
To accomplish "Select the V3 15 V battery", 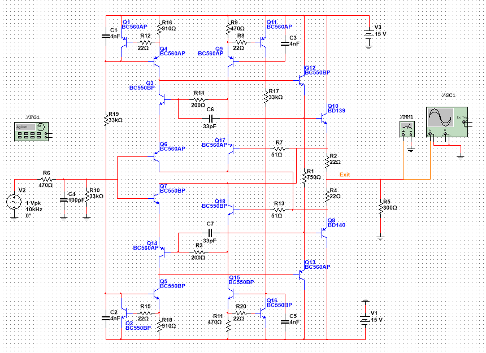I will click(x=368, y=34).
